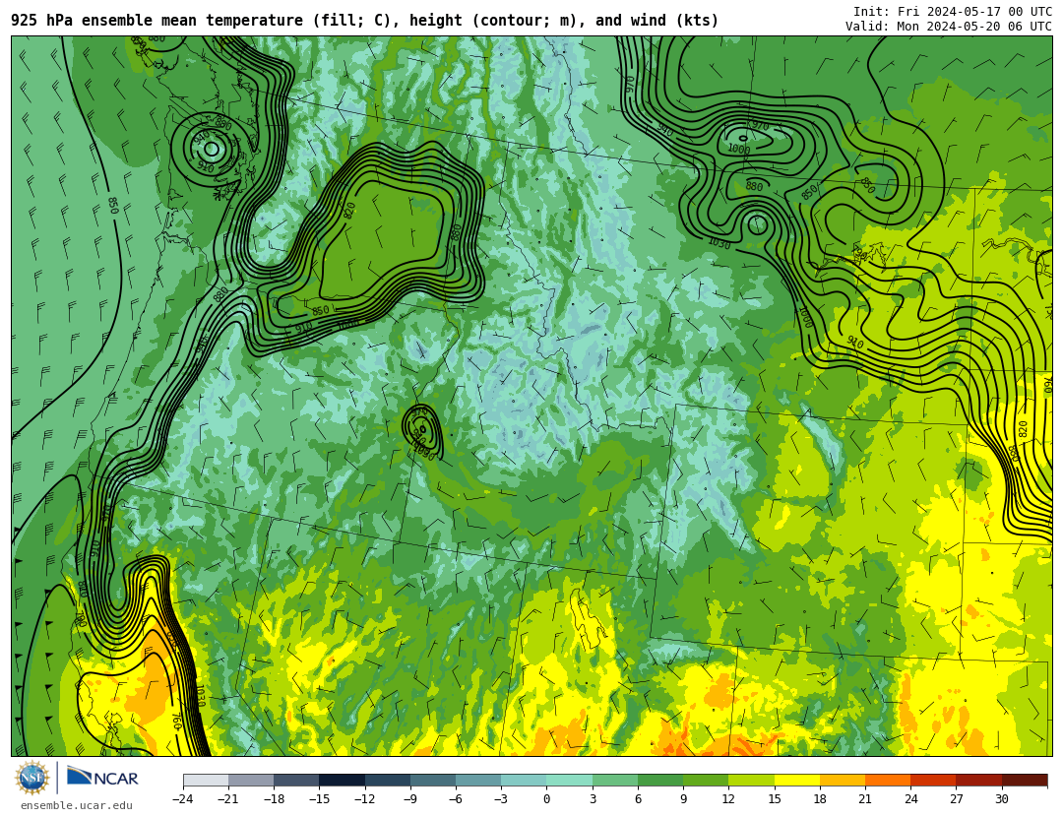Open the ensemble.ucar.edu link text
Screen dimensions: 1063x818
77,806
